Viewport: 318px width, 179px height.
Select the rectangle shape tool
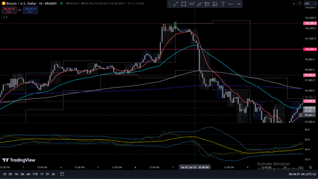pyautogui.click(x=184, y=4)
